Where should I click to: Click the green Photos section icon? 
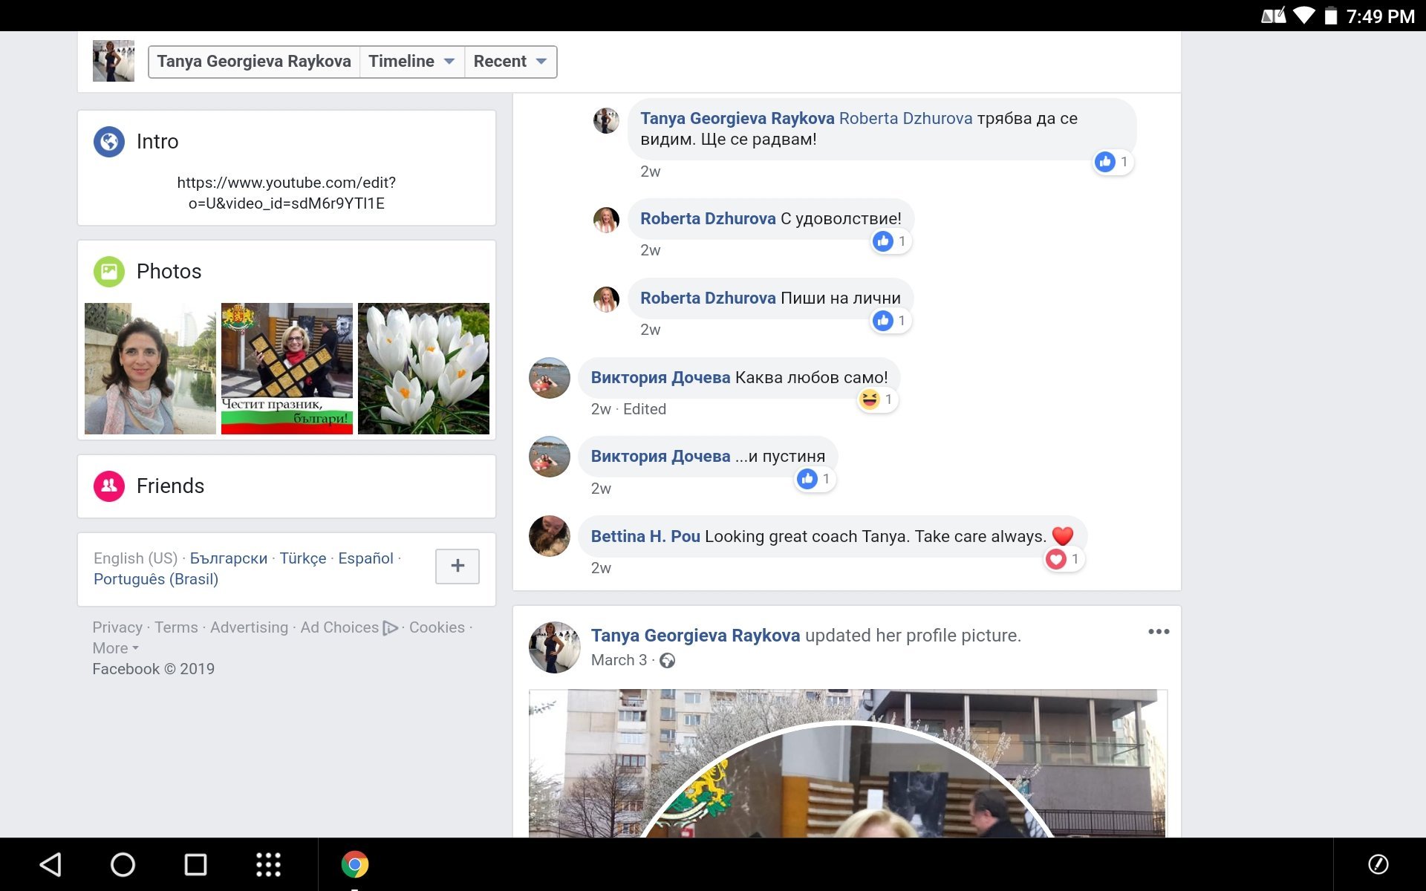point(108,271)
